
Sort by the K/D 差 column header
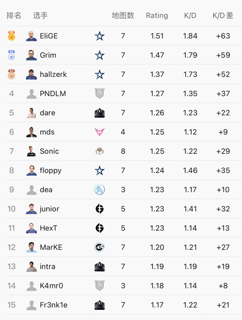click(223, 15)
